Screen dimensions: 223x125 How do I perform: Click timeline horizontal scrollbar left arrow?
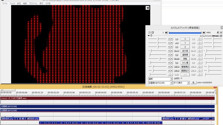[x=1, y=90]
